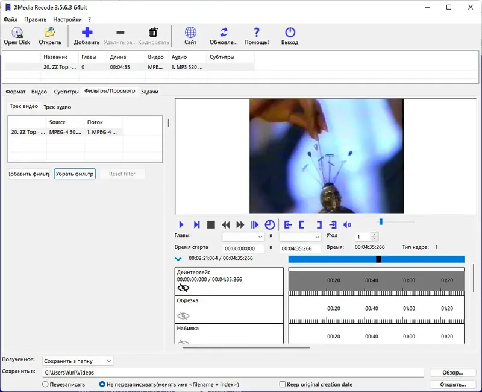Open the Сайт globe icon
The width and height of the screenshot is (482, 392).
coord(190,33)
